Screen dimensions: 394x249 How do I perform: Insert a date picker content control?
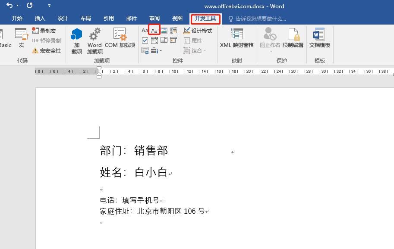[173, 40]
